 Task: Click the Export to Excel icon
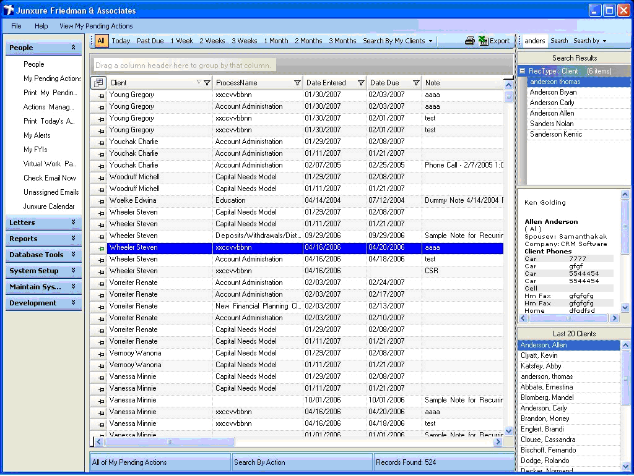click(484, 41)
